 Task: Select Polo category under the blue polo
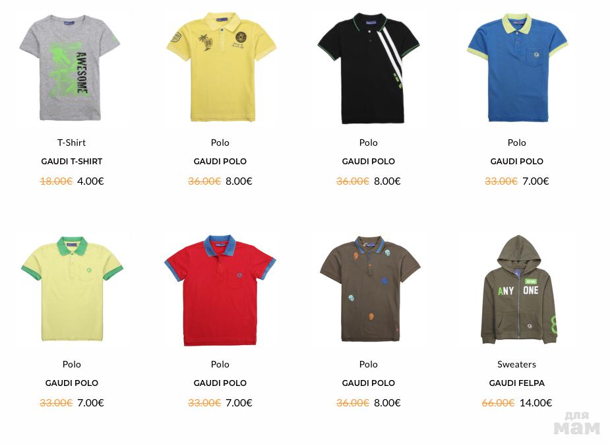tap(516, 143)
